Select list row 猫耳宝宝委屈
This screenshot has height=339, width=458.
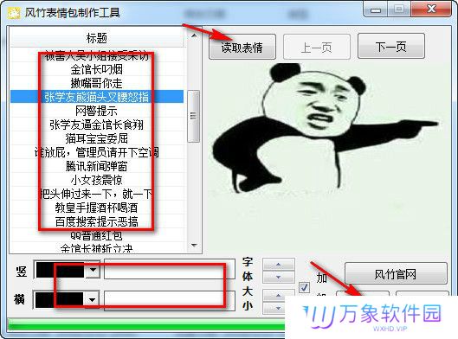(97, 138)
